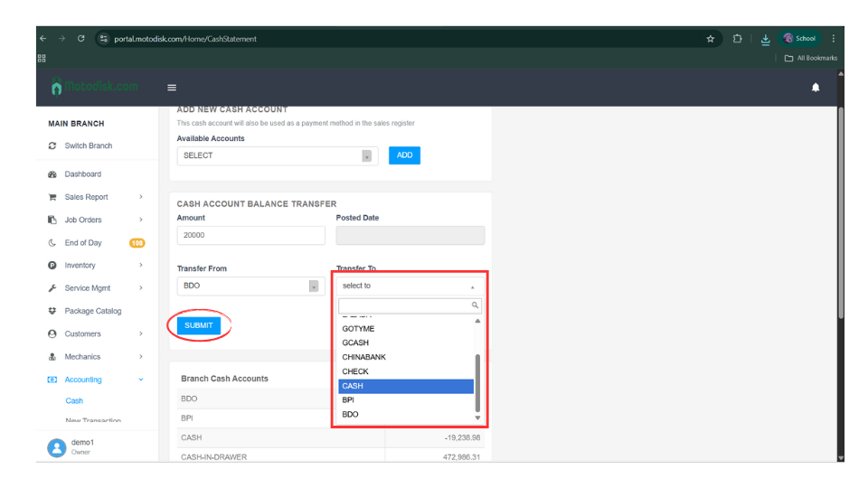Click the Inventory icon in sidebar
Screen dimensions: 868x488
coord(52,266)
